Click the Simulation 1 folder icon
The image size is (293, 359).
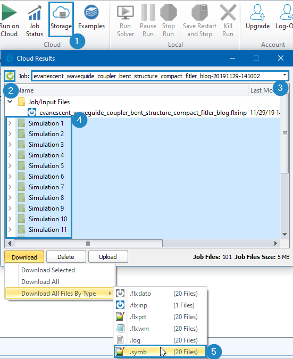[21, 123]
